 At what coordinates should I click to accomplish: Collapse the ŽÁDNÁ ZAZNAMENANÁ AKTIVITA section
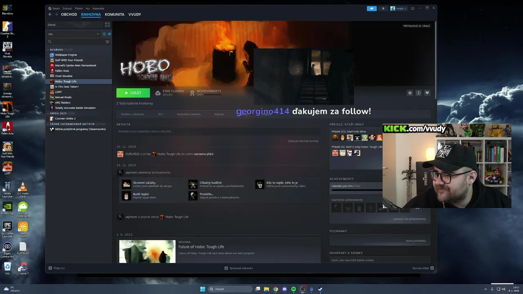tap(72, 124)
